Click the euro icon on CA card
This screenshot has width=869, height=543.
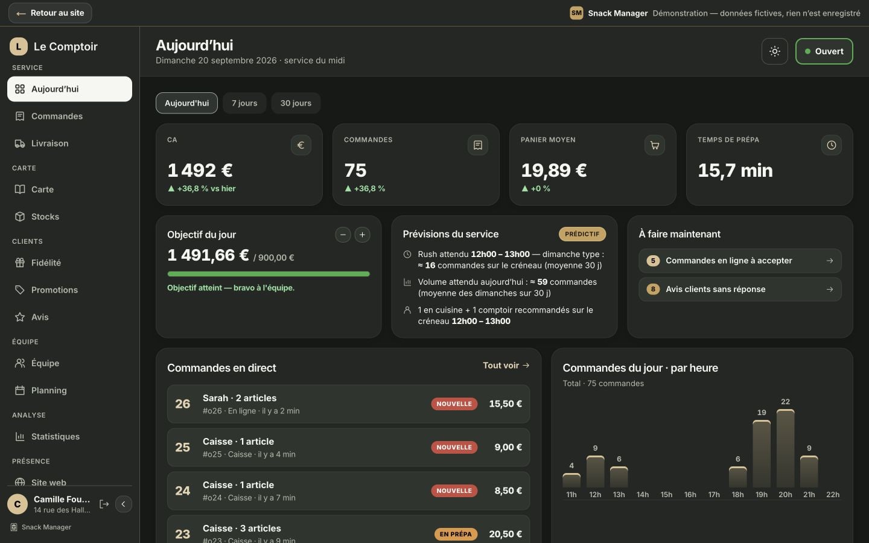301,145
